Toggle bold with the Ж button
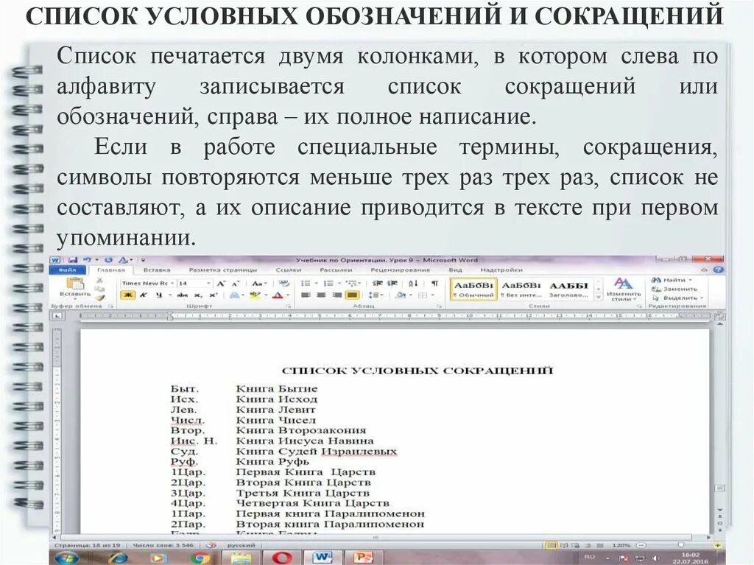Image resolution: width=754 pixels, height=565 pixels. click(128, 295)
